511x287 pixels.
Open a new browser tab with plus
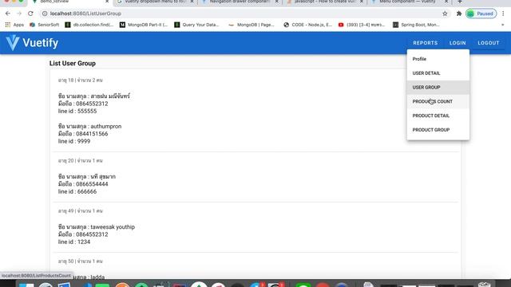[x=460, y=2]
